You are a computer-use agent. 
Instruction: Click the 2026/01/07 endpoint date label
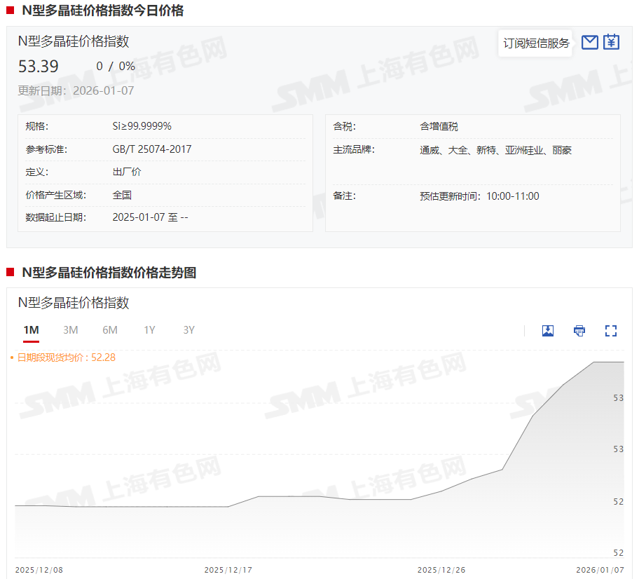coord(600,570)
